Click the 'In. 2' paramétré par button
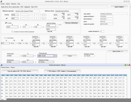The image size is (131, 102). (x=53, y=38)
